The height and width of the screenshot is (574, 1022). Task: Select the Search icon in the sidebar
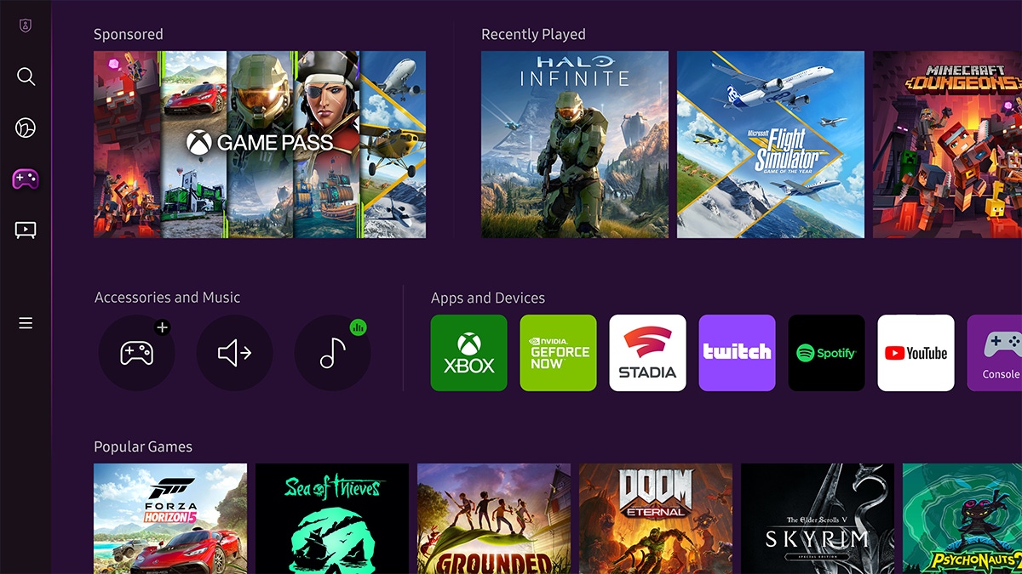coord(26,77)
